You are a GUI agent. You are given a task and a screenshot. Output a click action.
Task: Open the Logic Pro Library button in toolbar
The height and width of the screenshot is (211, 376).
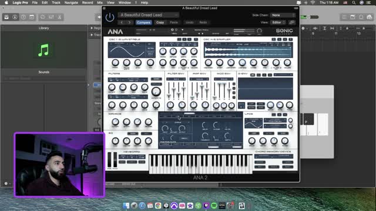tap(6, 17)
